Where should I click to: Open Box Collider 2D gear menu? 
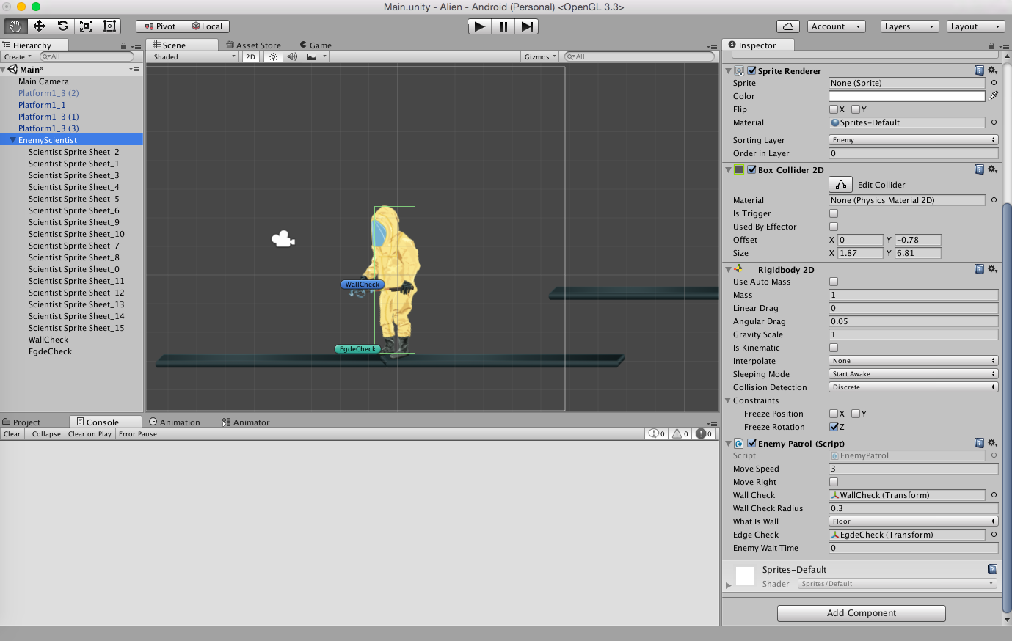pyautogui.click(x=992, y=169)
